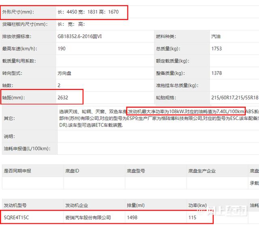Image resolution: width=259 pixels, height=225 pixels.
Task: Select the text 发动机最大净功率为108kW
Action: pos(156,112)
